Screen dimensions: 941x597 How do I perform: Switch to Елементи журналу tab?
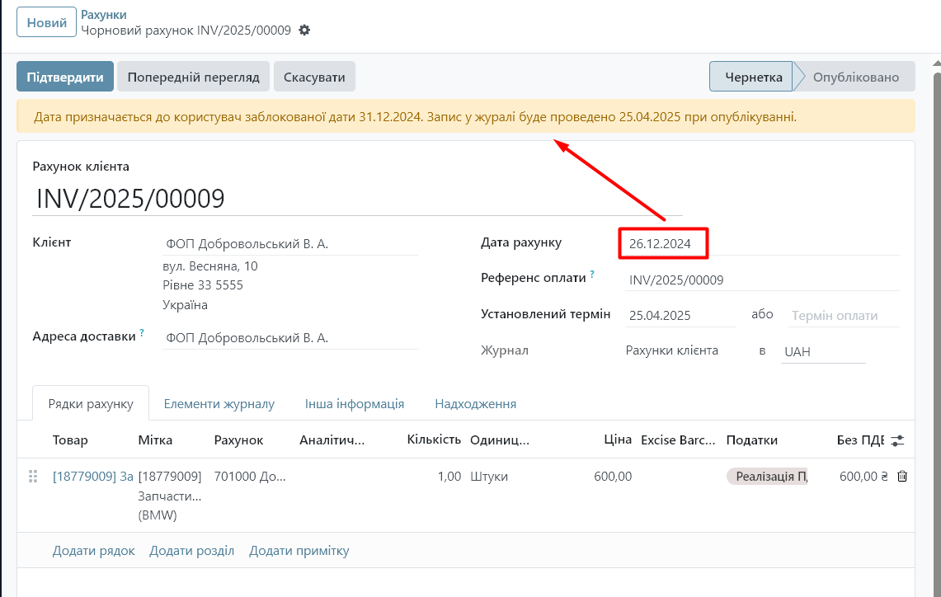219,404
